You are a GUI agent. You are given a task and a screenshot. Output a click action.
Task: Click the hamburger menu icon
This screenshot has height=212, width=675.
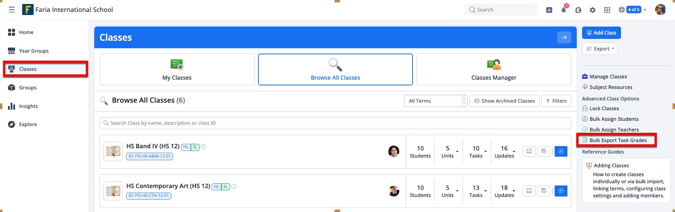tap(12, 10)
